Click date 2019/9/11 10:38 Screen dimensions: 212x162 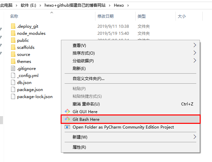(x=113, y=26)
